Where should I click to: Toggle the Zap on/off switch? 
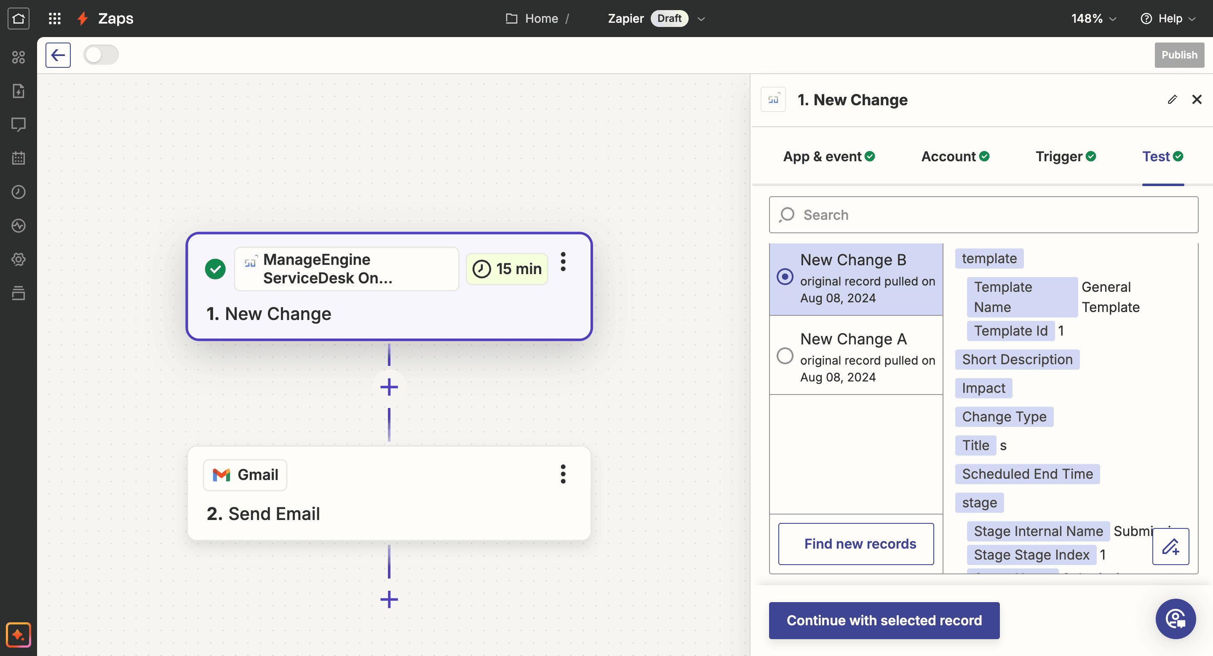[101, 55]
